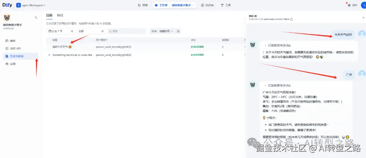Image resolution: width=366 pixels, height=158 pixels.
Task: Click the 气温: 28℃~34℃ line
Action: point(290,97)
